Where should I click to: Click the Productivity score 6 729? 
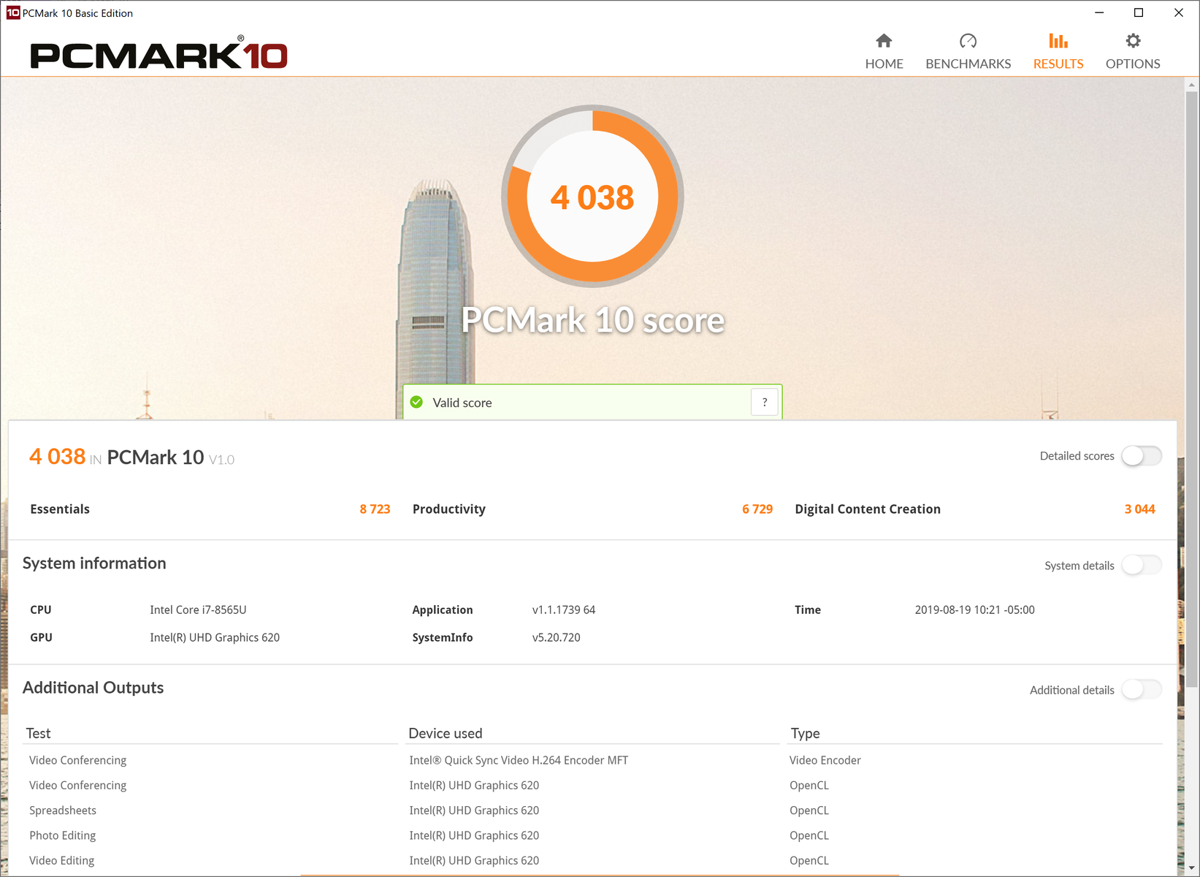tap(757, 509)
